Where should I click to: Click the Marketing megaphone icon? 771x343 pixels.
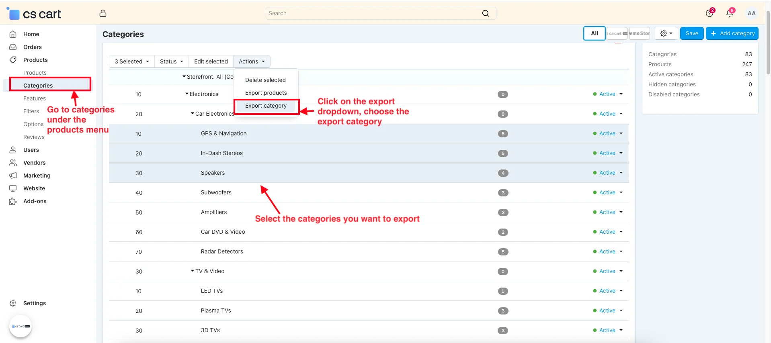pyautogui.click(x=13, y=176)
